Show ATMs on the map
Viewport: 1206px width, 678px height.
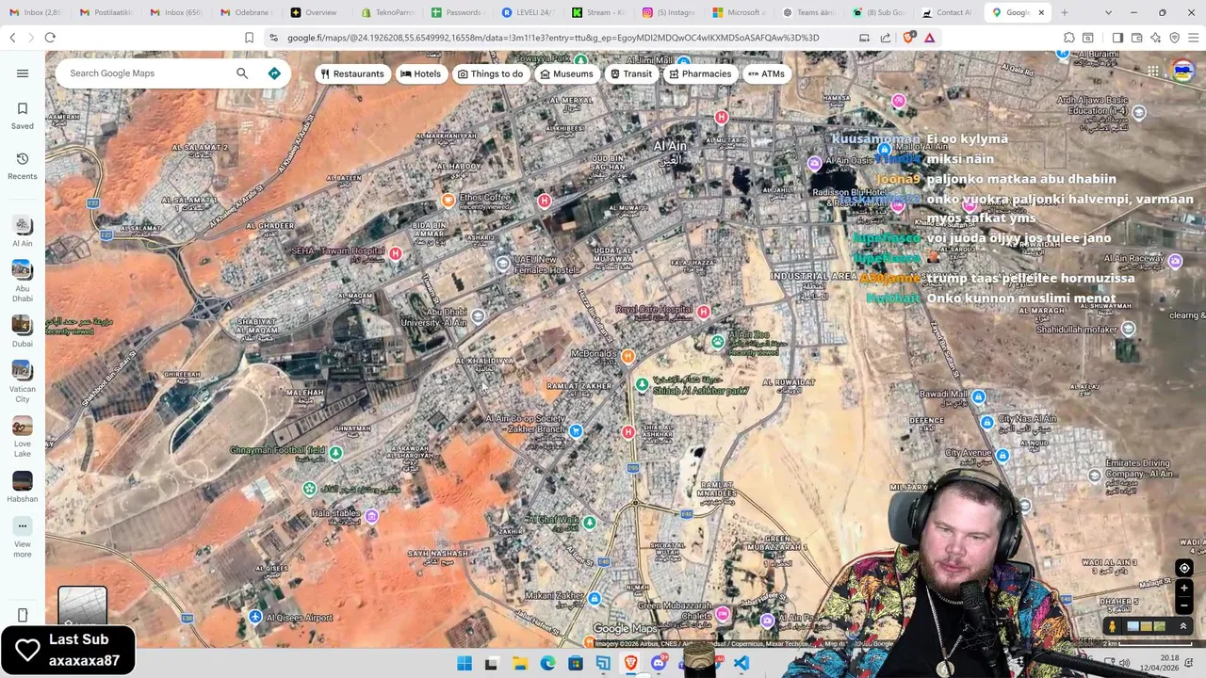click(766, 73)
